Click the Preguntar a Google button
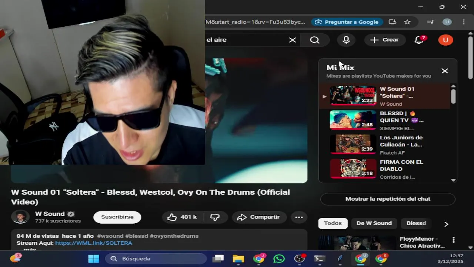The height and width of the screenshot is (267, 474). pyautogui.click(x=347, y=22)
